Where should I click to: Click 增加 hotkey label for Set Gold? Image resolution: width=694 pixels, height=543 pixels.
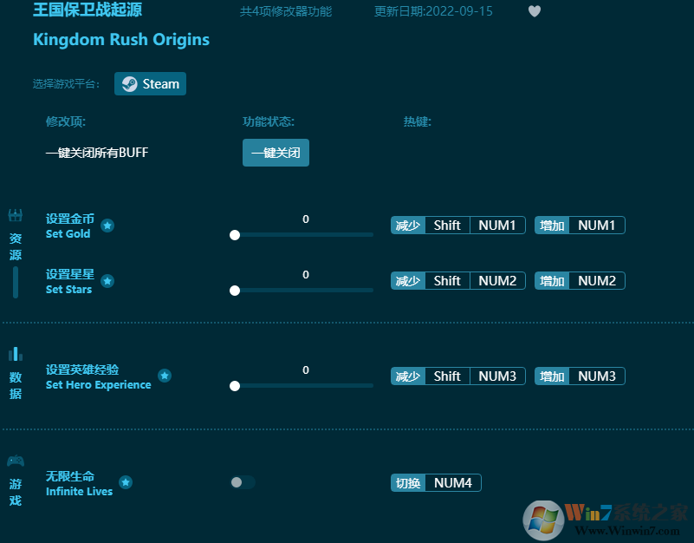point(552,226)
